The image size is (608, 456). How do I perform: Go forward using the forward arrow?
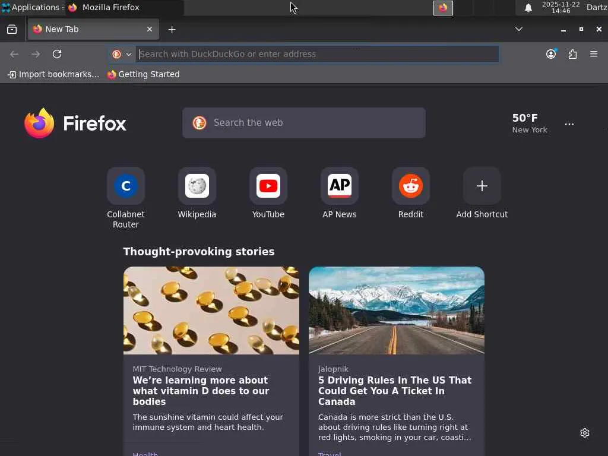36,54
